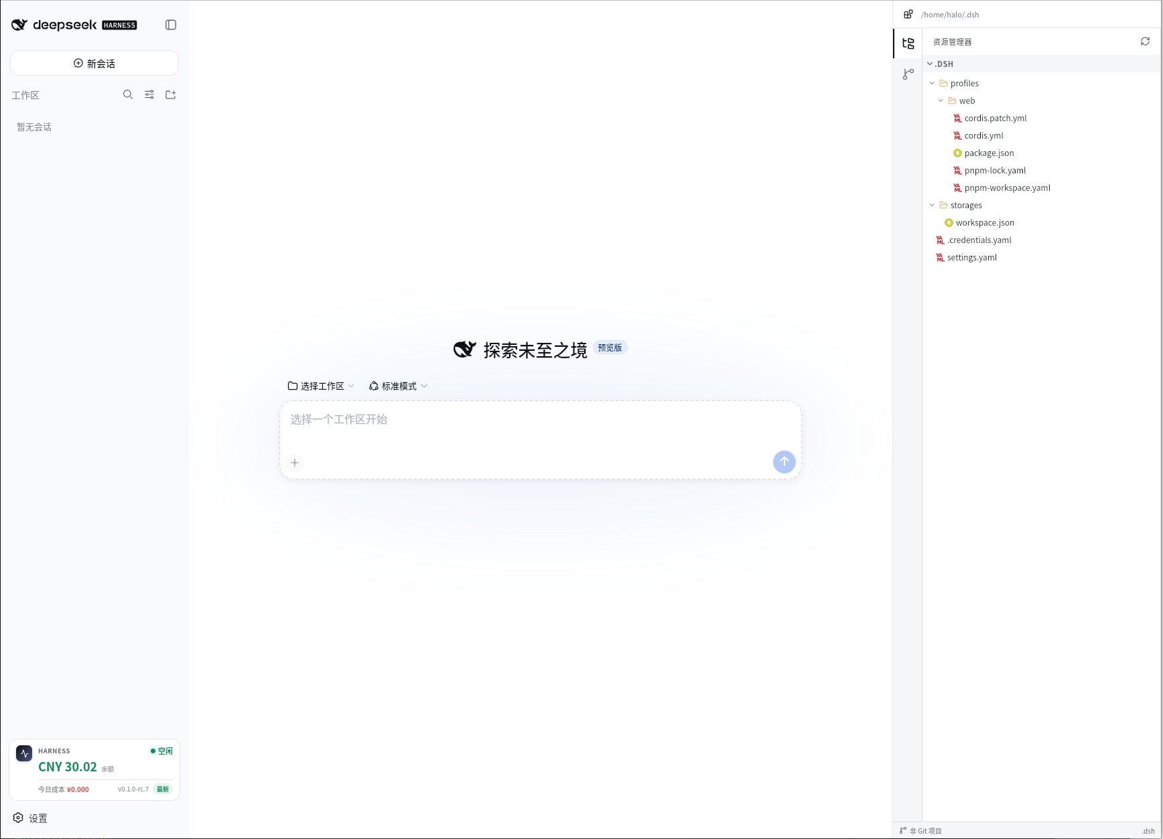Click the deepseek whale logo
Image resolution: width=1163 pixels, height=839 pixels.
[x=19, y=25]
